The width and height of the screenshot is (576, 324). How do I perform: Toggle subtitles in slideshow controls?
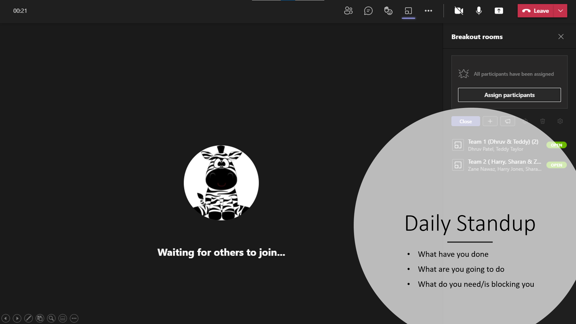(x=63, y=318)
